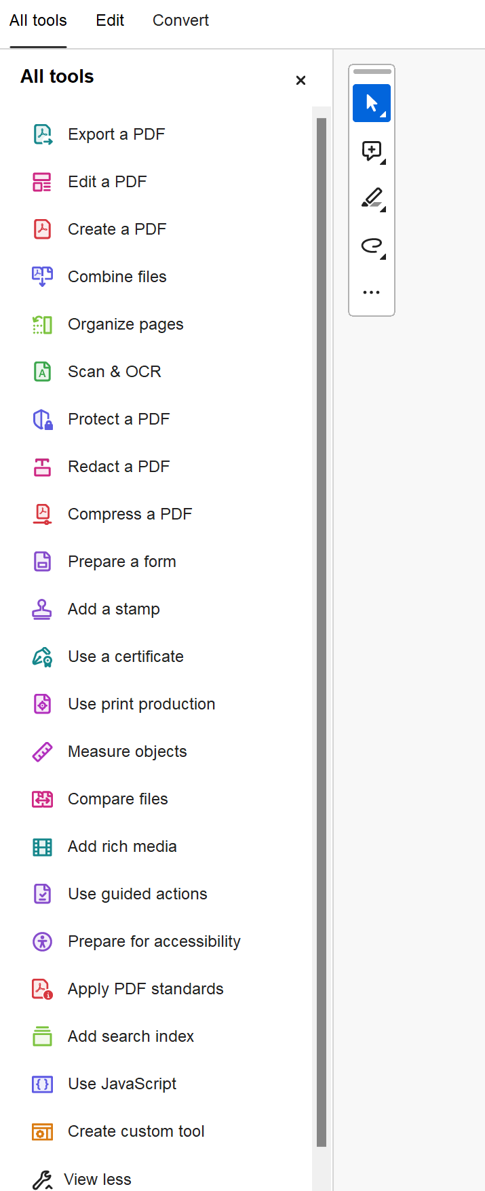Click the Add a stamp icon

[43, 609]
